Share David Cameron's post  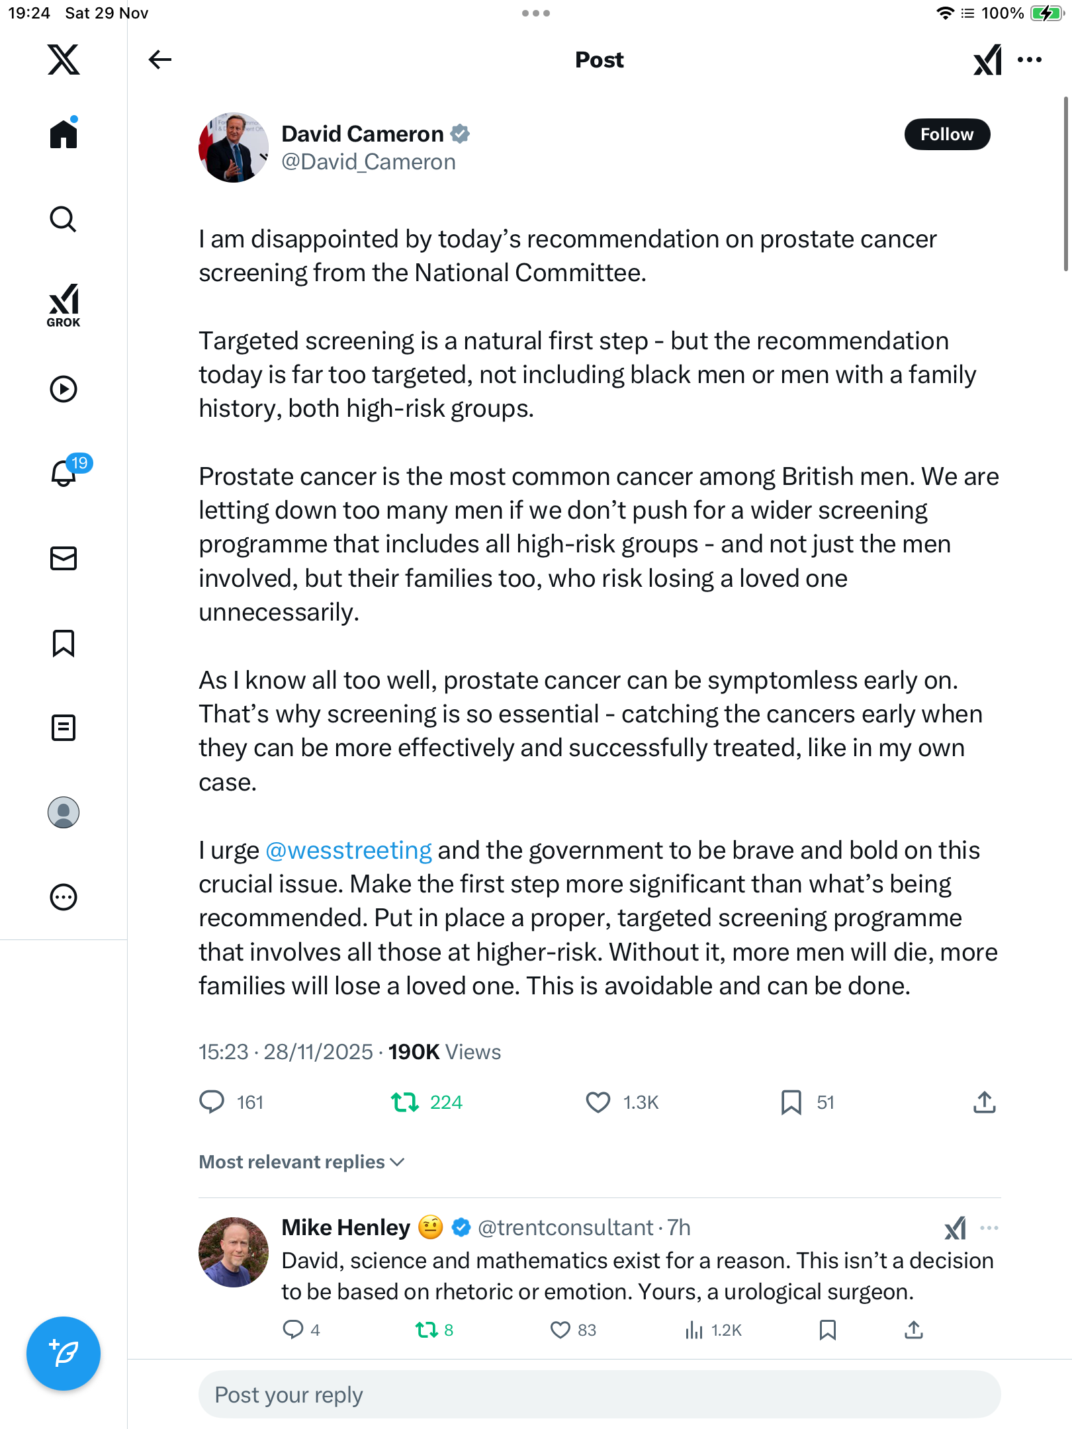click(984, 1102)
